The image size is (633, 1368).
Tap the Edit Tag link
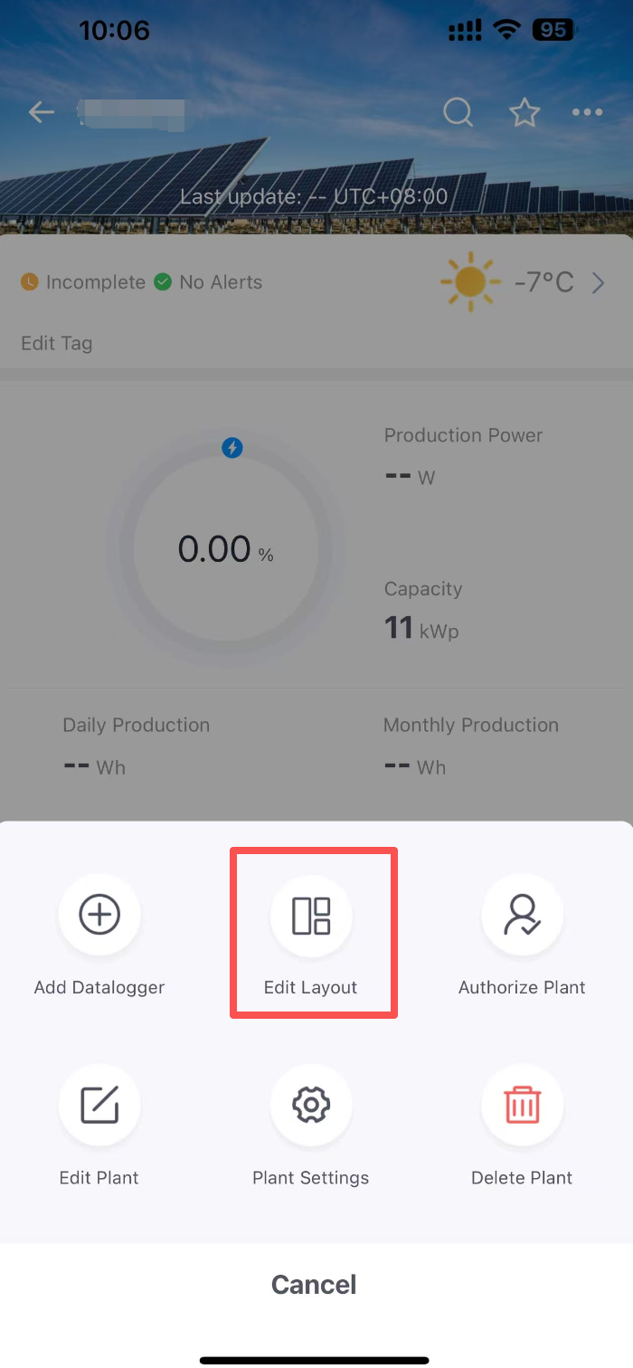pyautogui.click(x=57, y=344)
